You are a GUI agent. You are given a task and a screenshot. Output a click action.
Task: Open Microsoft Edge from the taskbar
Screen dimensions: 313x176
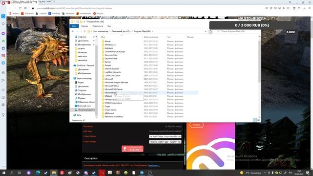coord(38,173)
